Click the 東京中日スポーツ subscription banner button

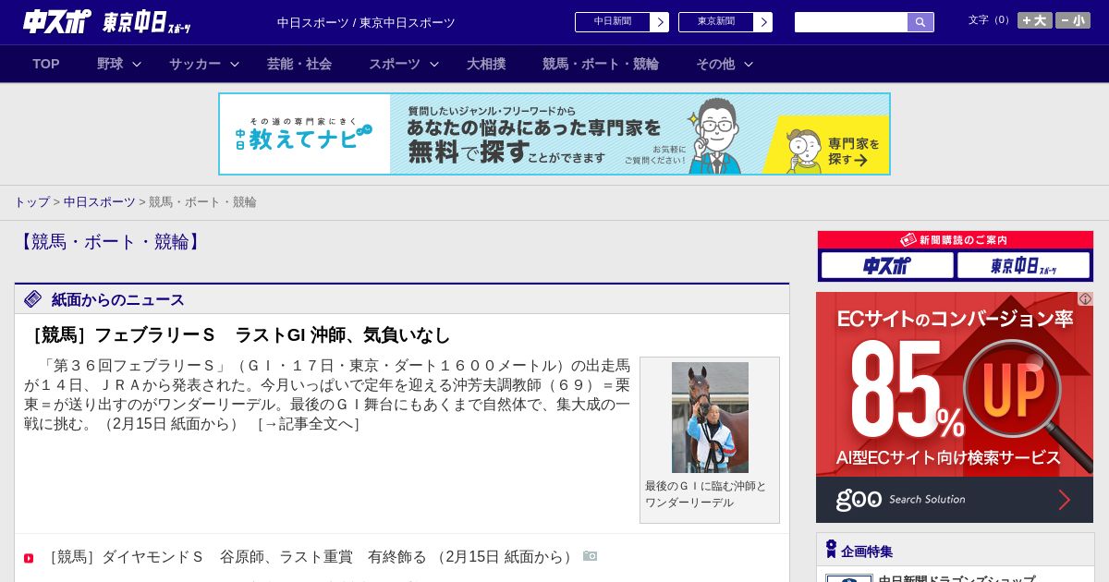1023,265
